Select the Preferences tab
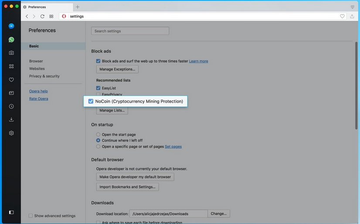 [x=47, y=7]
